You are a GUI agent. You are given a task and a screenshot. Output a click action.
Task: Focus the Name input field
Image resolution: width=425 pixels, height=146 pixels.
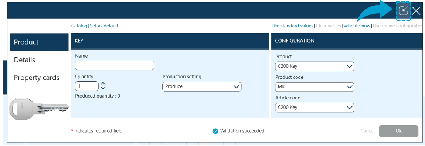[115, 65]
